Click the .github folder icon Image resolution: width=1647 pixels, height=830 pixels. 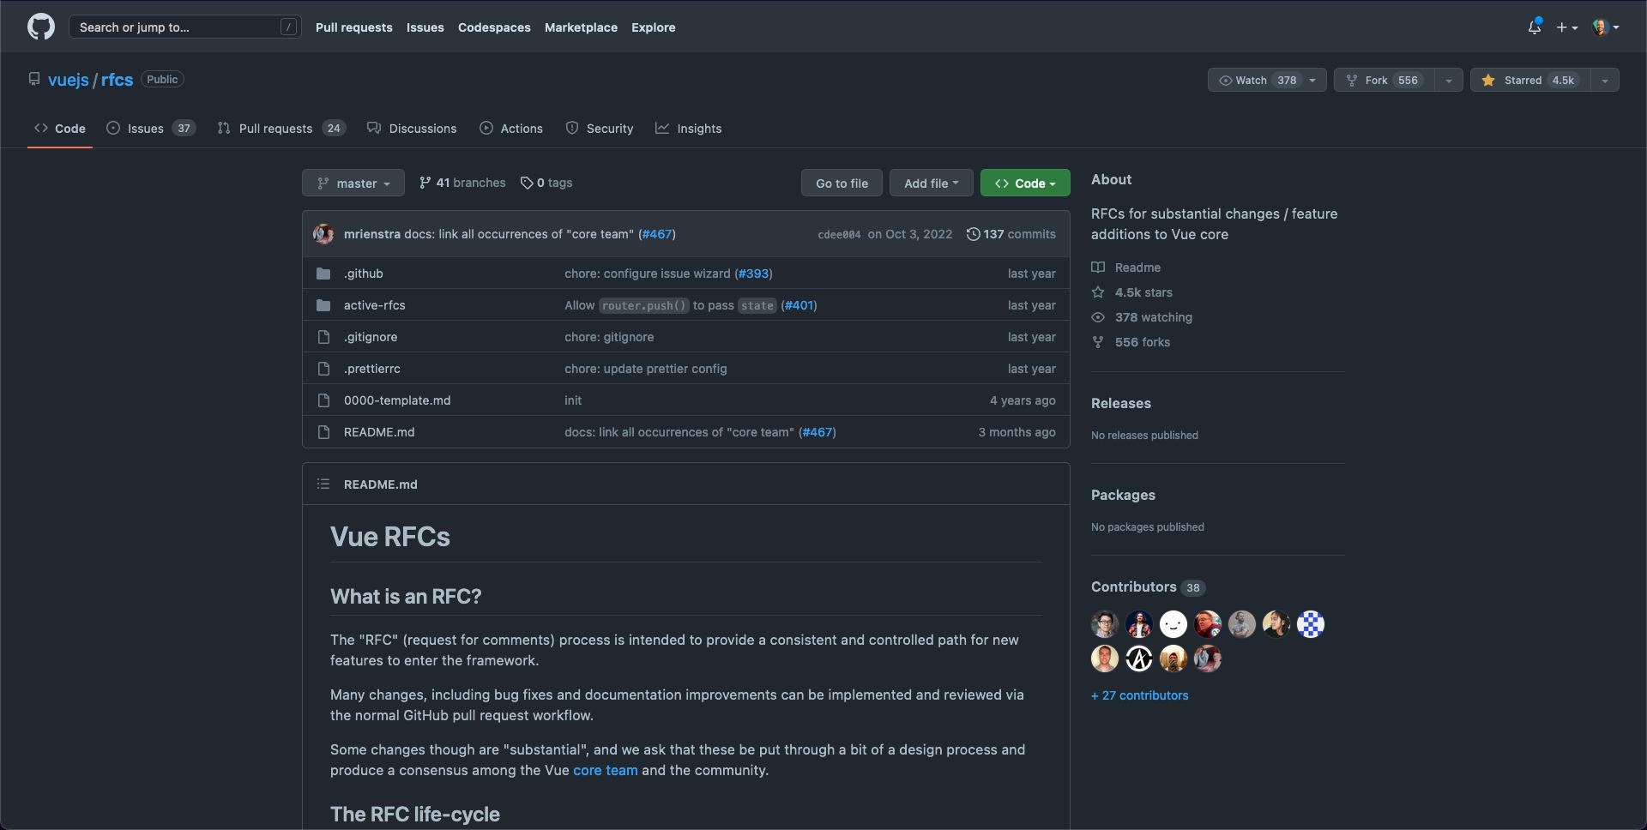(323, 274)
